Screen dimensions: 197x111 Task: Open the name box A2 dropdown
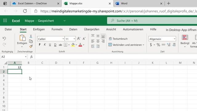point(26,57)
